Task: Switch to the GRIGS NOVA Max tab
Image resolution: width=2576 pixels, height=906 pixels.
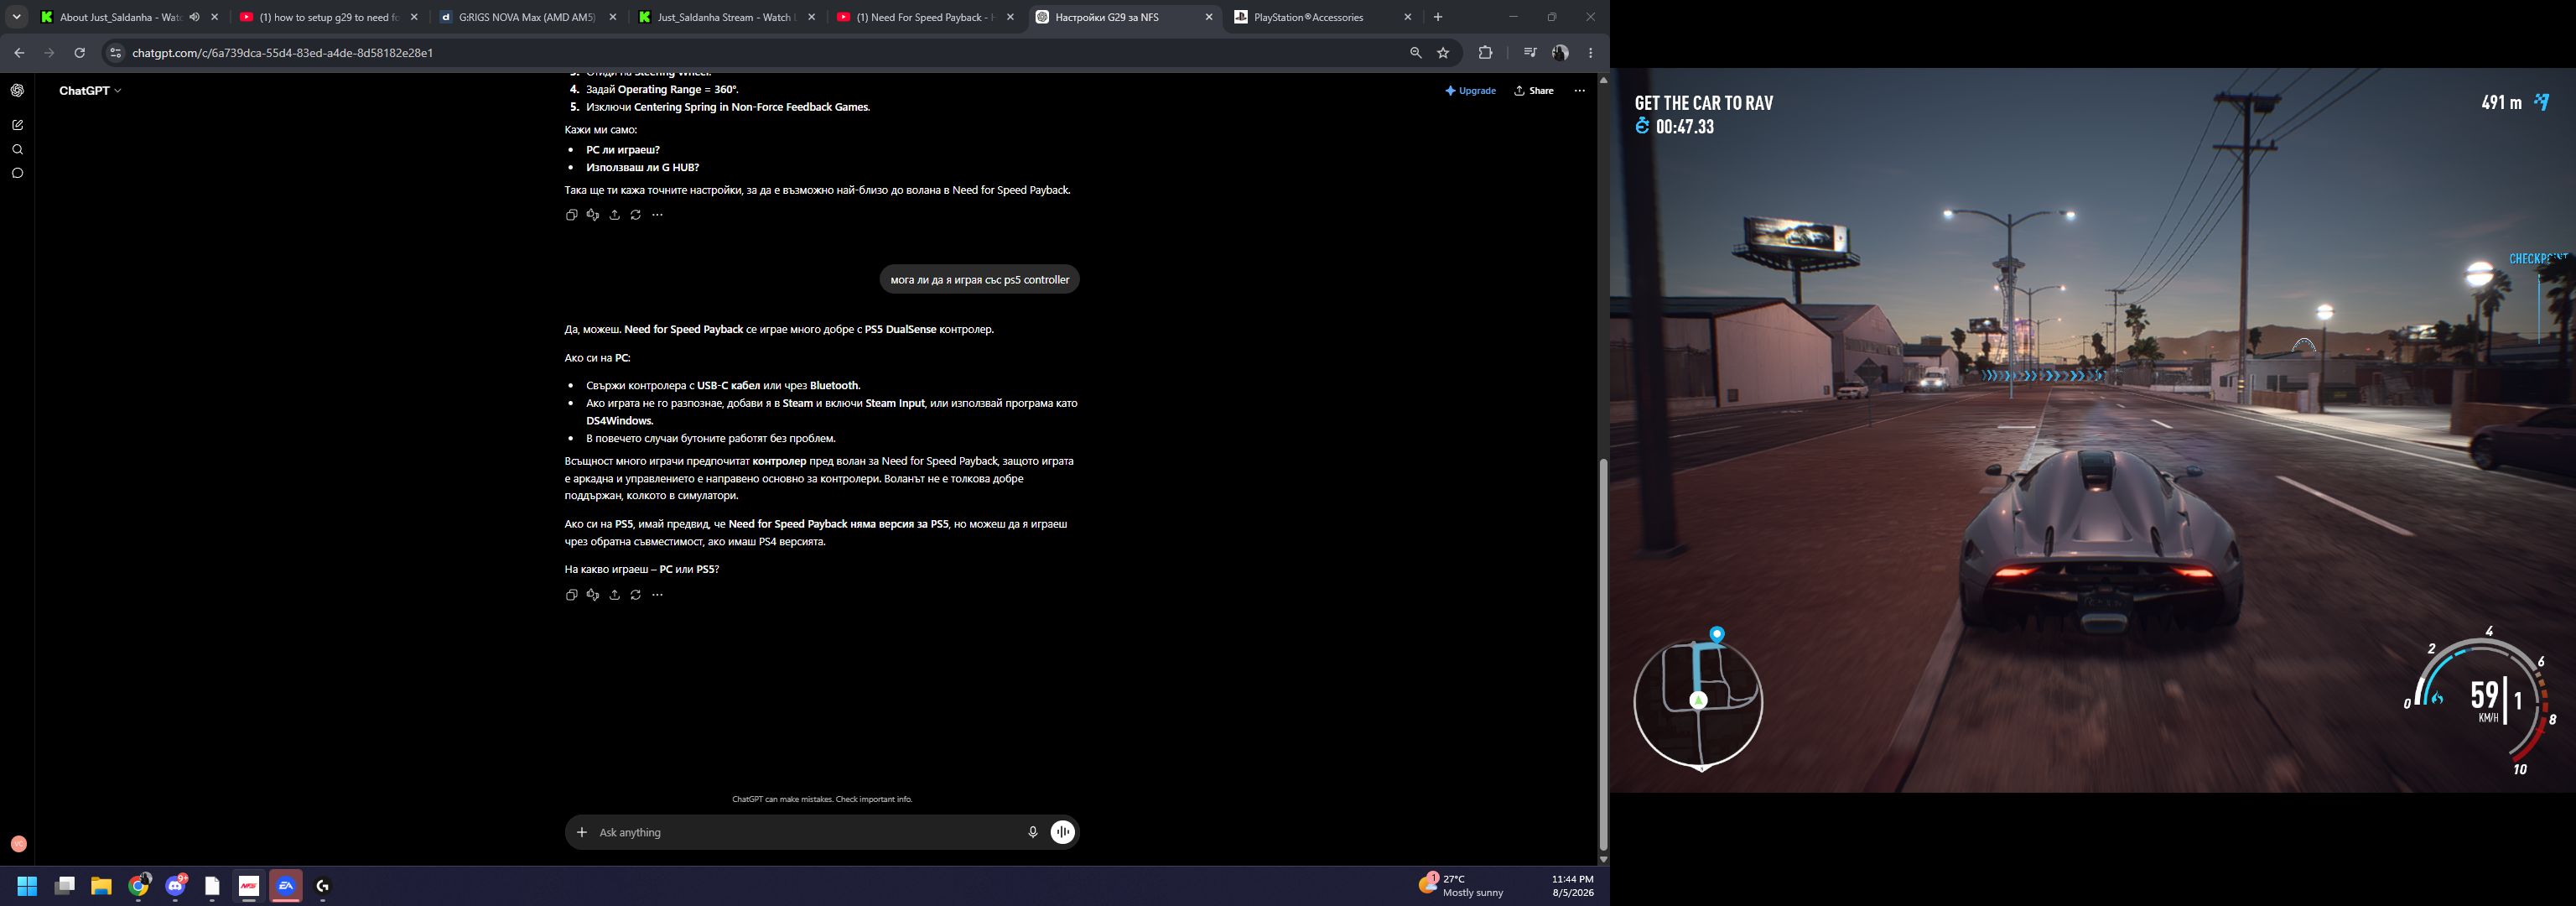Action: point(528,17)
